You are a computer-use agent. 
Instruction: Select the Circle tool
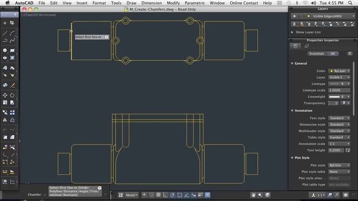point(5,50)
